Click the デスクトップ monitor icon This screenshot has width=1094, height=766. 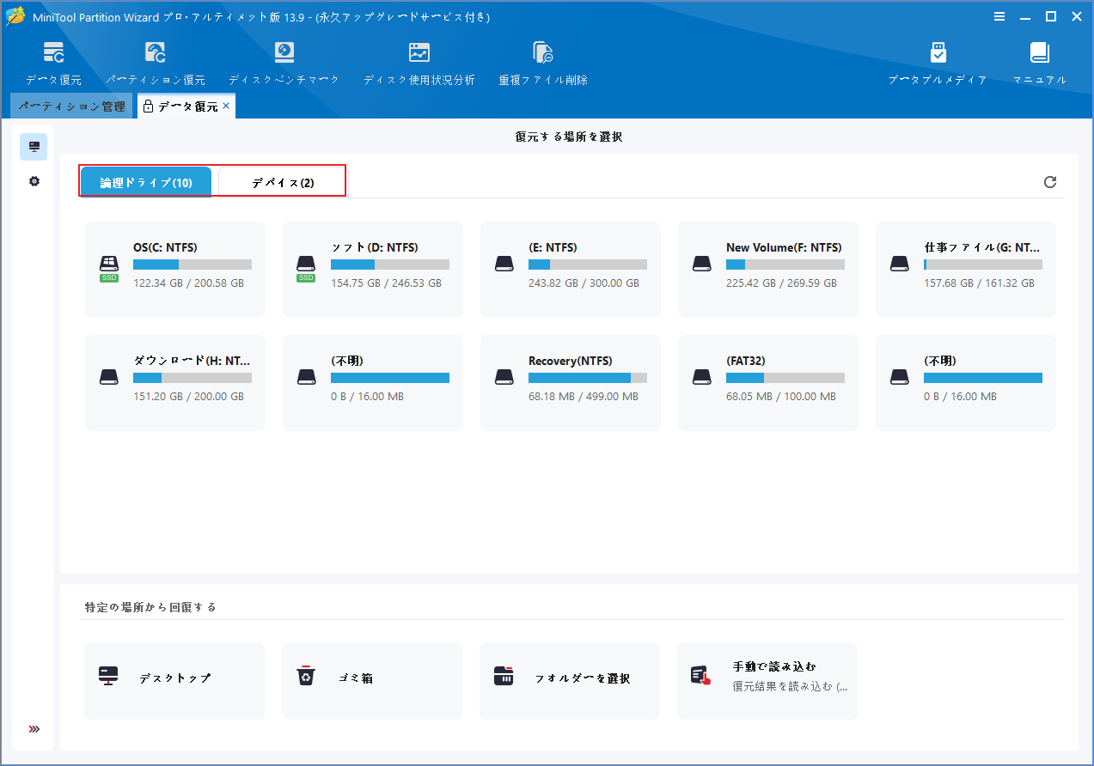click(108, 676)
